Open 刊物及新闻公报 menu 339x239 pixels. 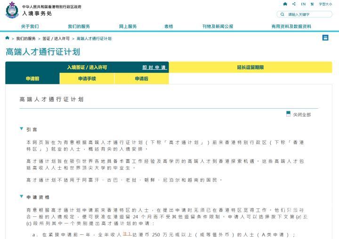(218, 26)
